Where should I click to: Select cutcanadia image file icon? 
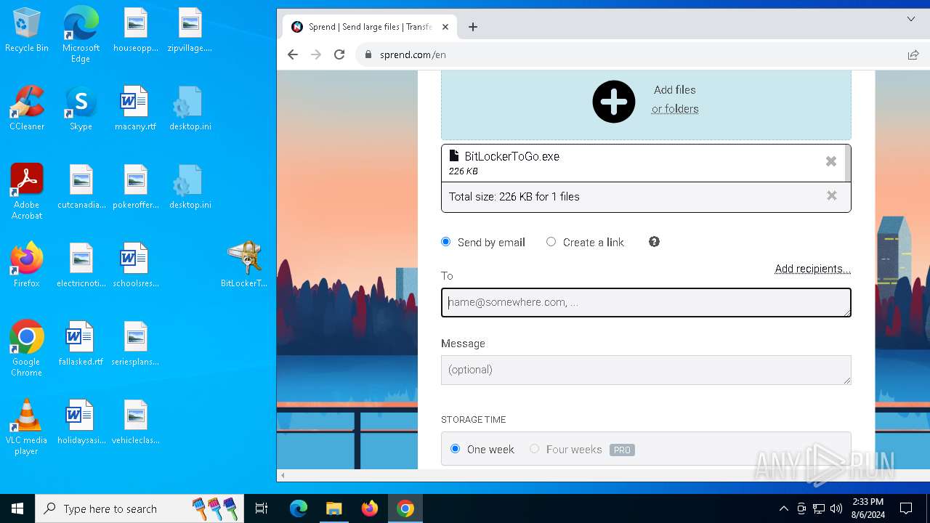(81, 187)
